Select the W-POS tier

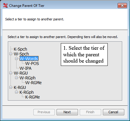[x=32, y=63]
